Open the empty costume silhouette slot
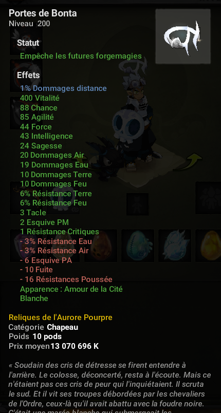Screen dimensions: 221x413 pos(138,204)
